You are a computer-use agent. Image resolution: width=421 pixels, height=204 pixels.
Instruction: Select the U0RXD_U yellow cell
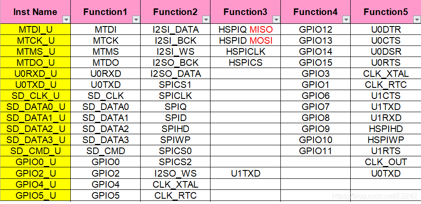click(35, 74)
